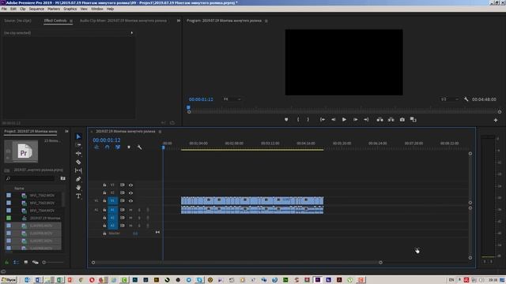506x284 pixels.
Task: Click the timeline timecode 00:00:01:12
Action: pos(107,140)
